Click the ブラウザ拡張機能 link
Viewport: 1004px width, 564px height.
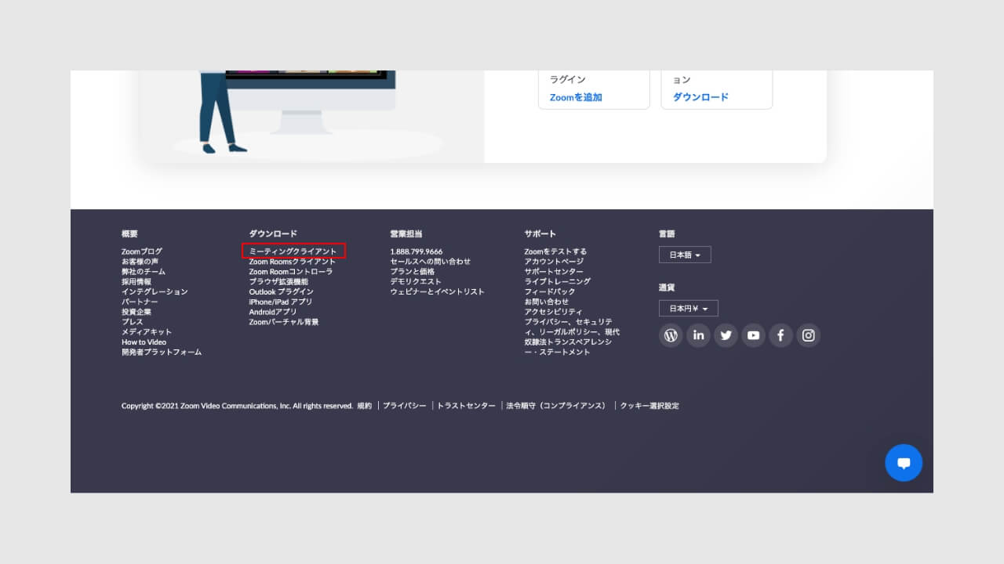coord(278,282)
